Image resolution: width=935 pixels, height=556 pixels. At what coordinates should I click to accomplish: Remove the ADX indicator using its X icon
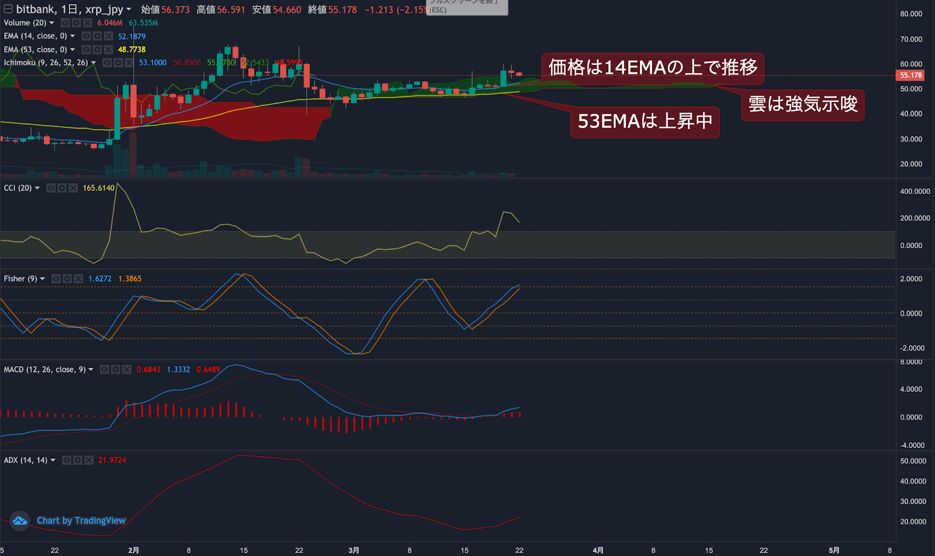click(x=88, y=460)
